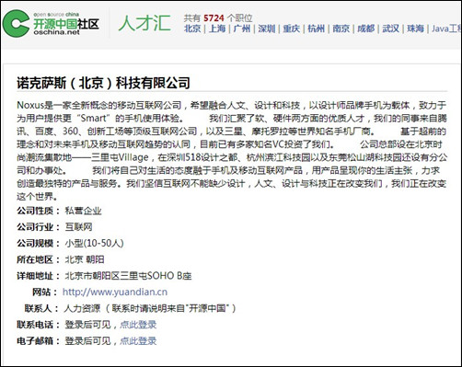Open the Java工程师 job category link
This screenshot has width=462, height=367.
pyautogui.click(x=446, y=29)
